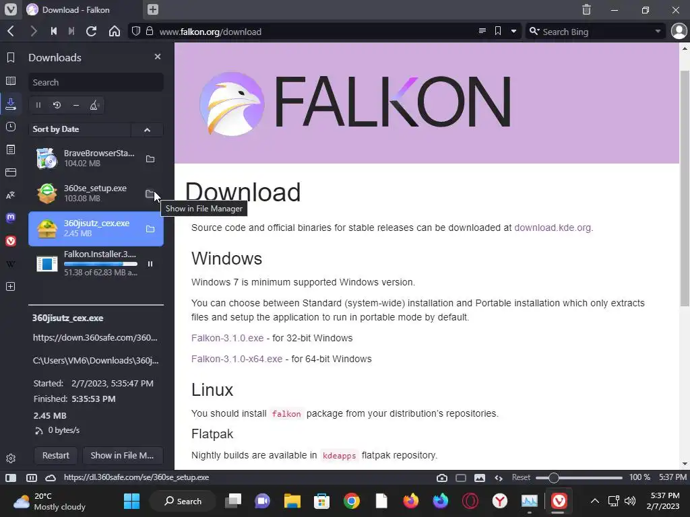Open a new tab with plus button
Viewport: 690px width, 517px height.
[x=153, y=9]
